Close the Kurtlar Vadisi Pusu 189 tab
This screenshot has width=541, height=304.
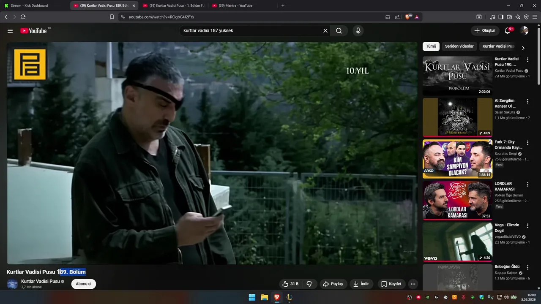click(x=134, y=5)
